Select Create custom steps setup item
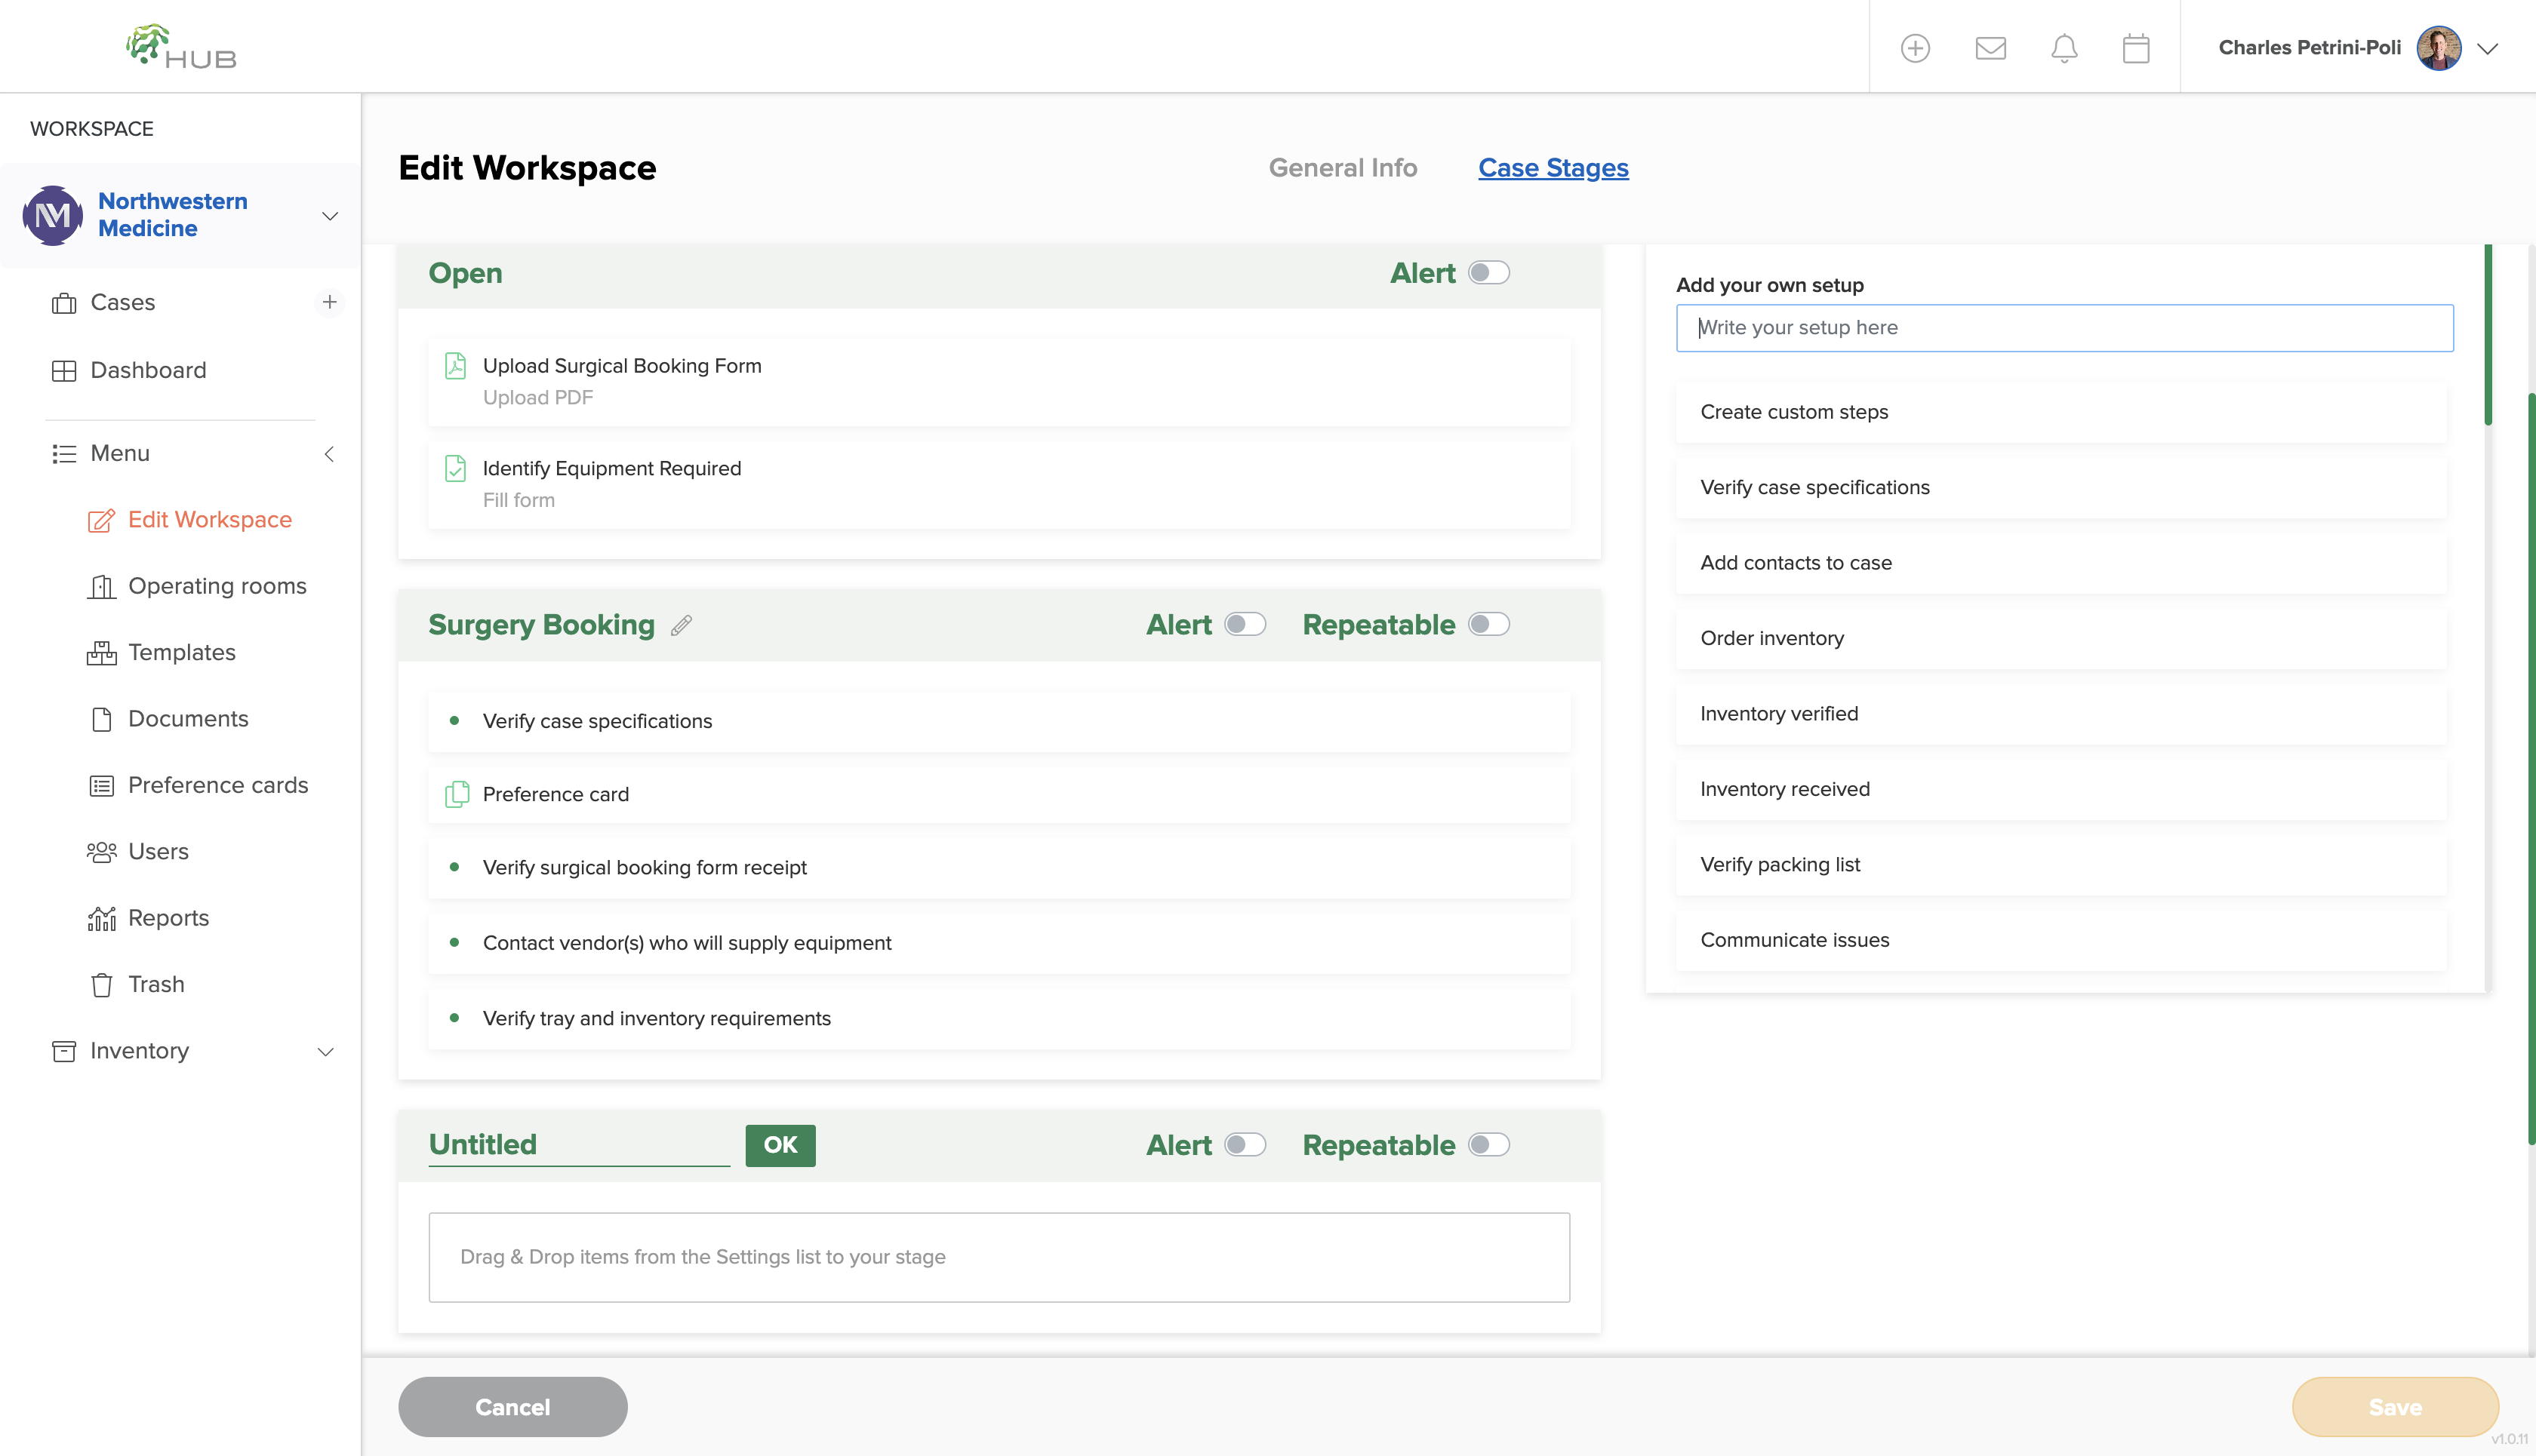 [2060, 412]
